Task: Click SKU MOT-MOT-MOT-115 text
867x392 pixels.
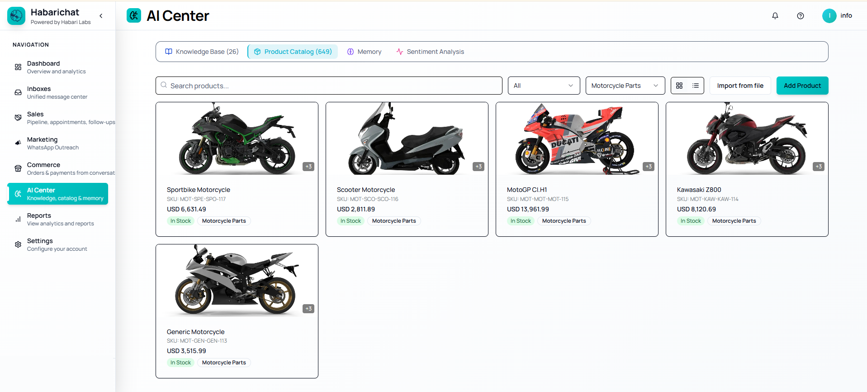Action: tap(538, 199)
